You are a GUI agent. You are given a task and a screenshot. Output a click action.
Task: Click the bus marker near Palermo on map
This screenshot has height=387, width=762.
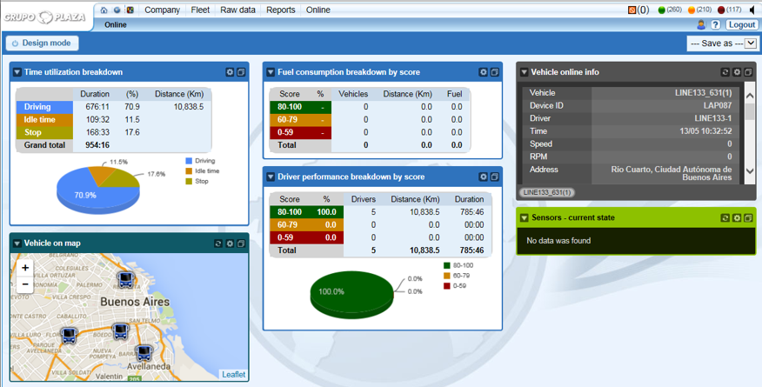click(126, 280)
